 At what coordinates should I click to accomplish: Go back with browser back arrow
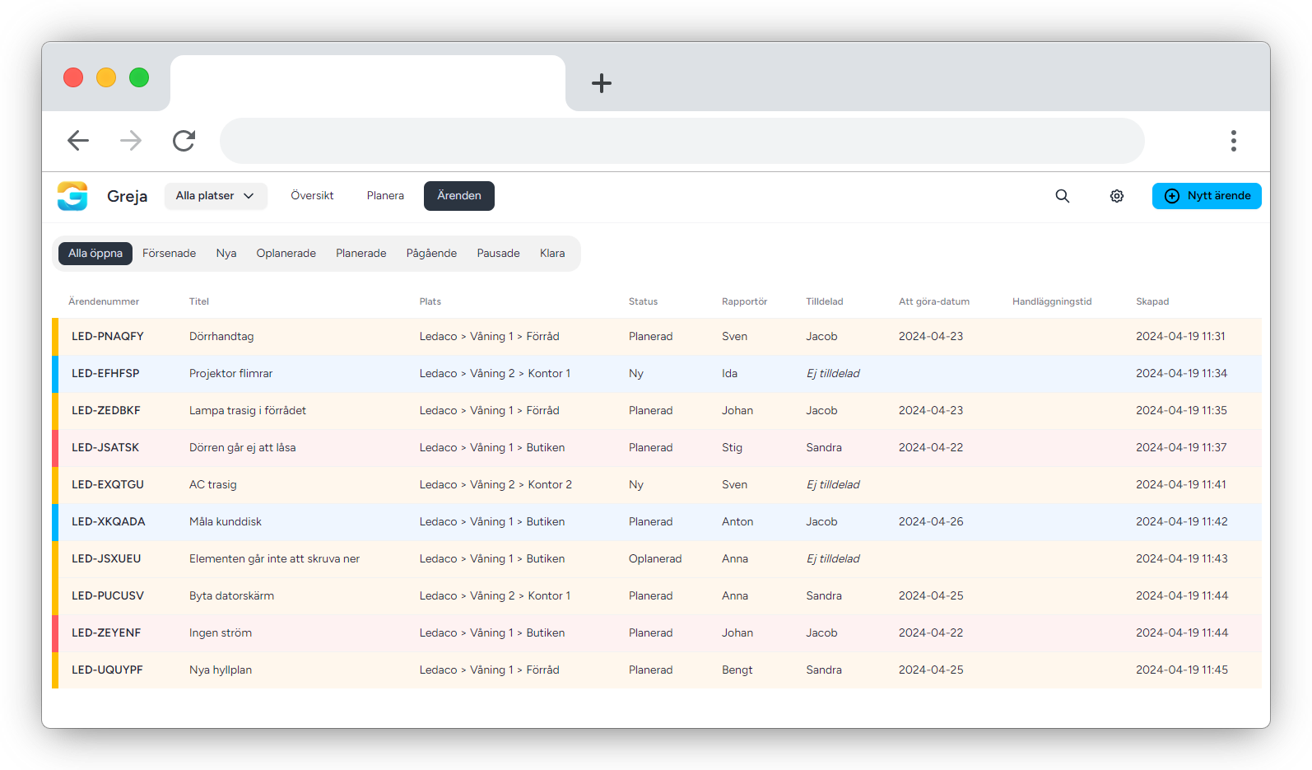[x=78, y=141]
